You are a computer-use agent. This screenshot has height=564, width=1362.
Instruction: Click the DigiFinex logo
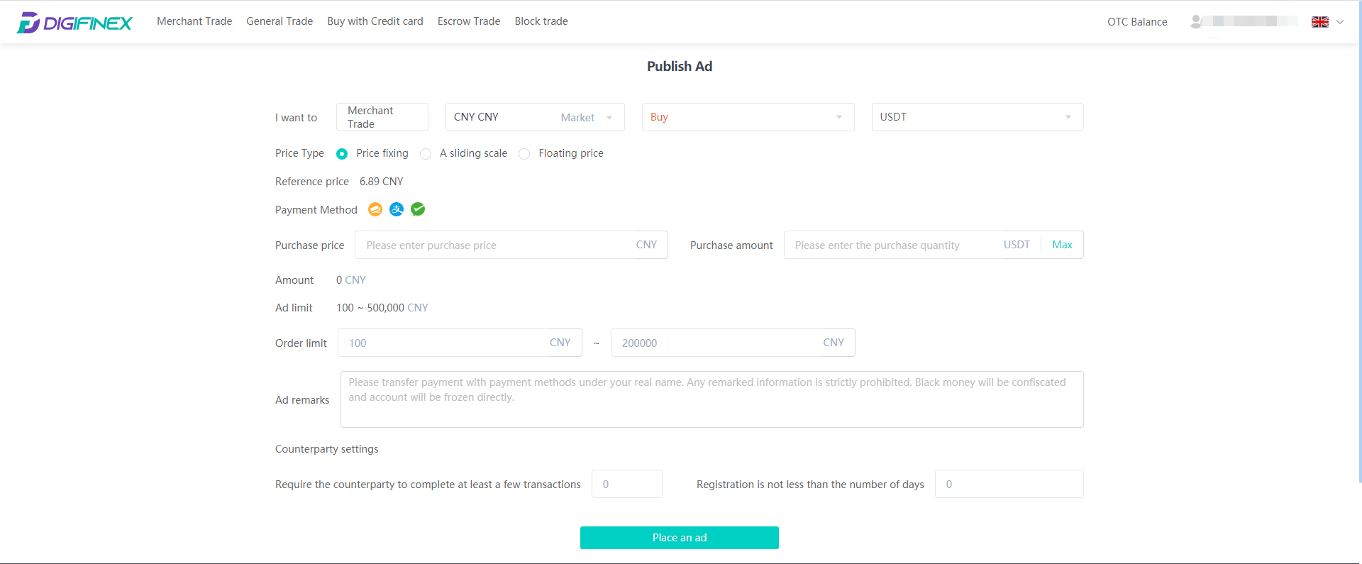click(74, 23)
